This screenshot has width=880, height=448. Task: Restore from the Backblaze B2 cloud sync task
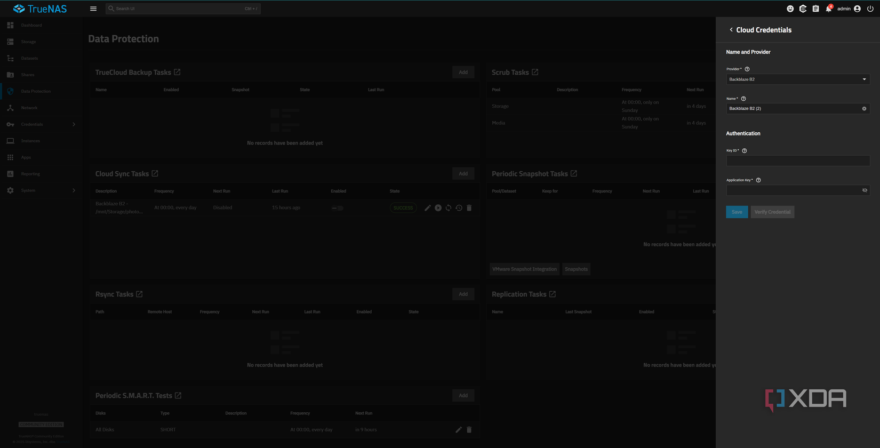[x=459, y=208]
